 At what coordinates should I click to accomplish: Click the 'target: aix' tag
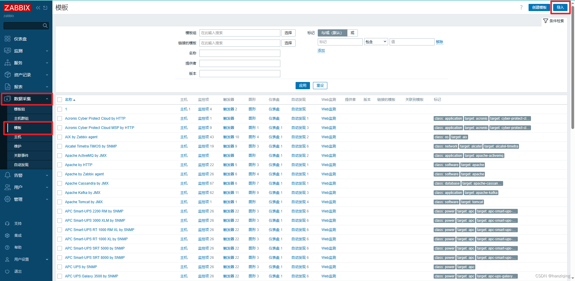pyautogui.click(x=459, y=137)
